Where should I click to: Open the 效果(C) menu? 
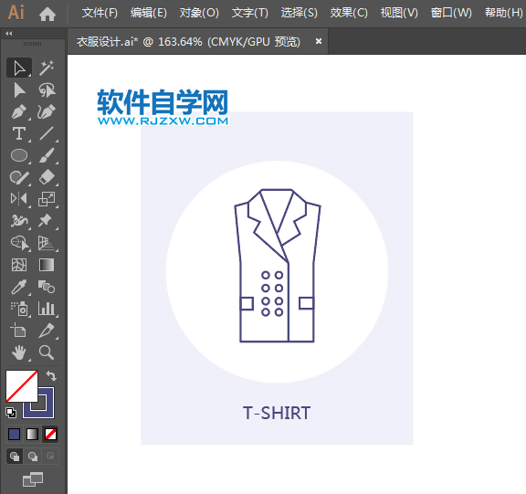[x=349, y=13]
